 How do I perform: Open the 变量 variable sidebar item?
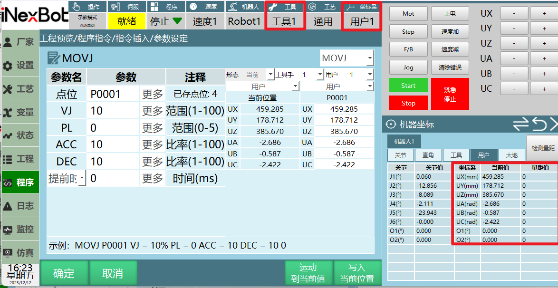tap(20, 112)
